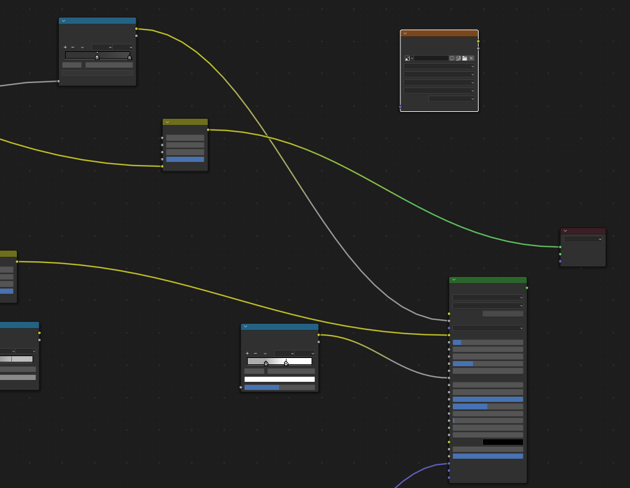
Task: Click the blue value slider in center olive node
Action: pos(185,159)
